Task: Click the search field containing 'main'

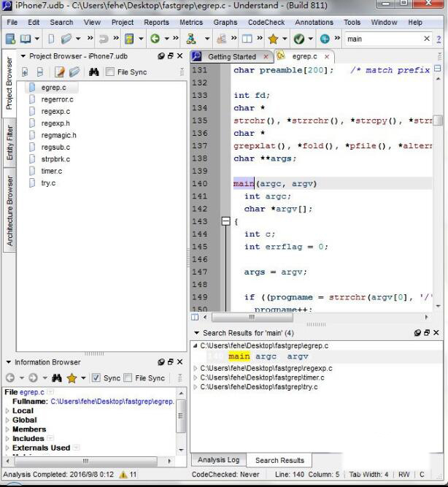Action: coord(385,39)
